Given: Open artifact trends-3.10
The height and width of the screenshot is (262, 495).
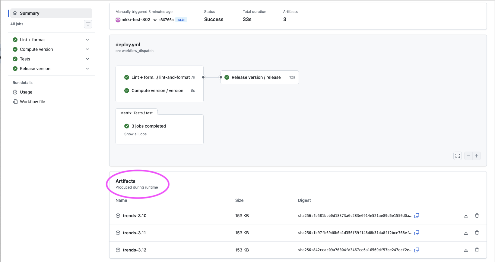Looking at the screenshot, I should coord(135,216).
